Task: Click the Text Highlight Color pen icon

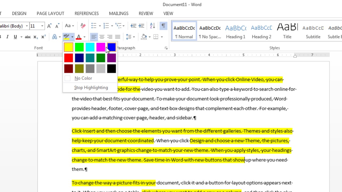Action: [x=66, y=37]
